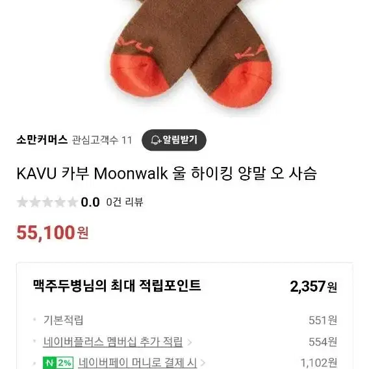Expand chevron after 네이버페이 머니로 결제 시
Screen dimensions: 369x369
(x=203, y=363)
